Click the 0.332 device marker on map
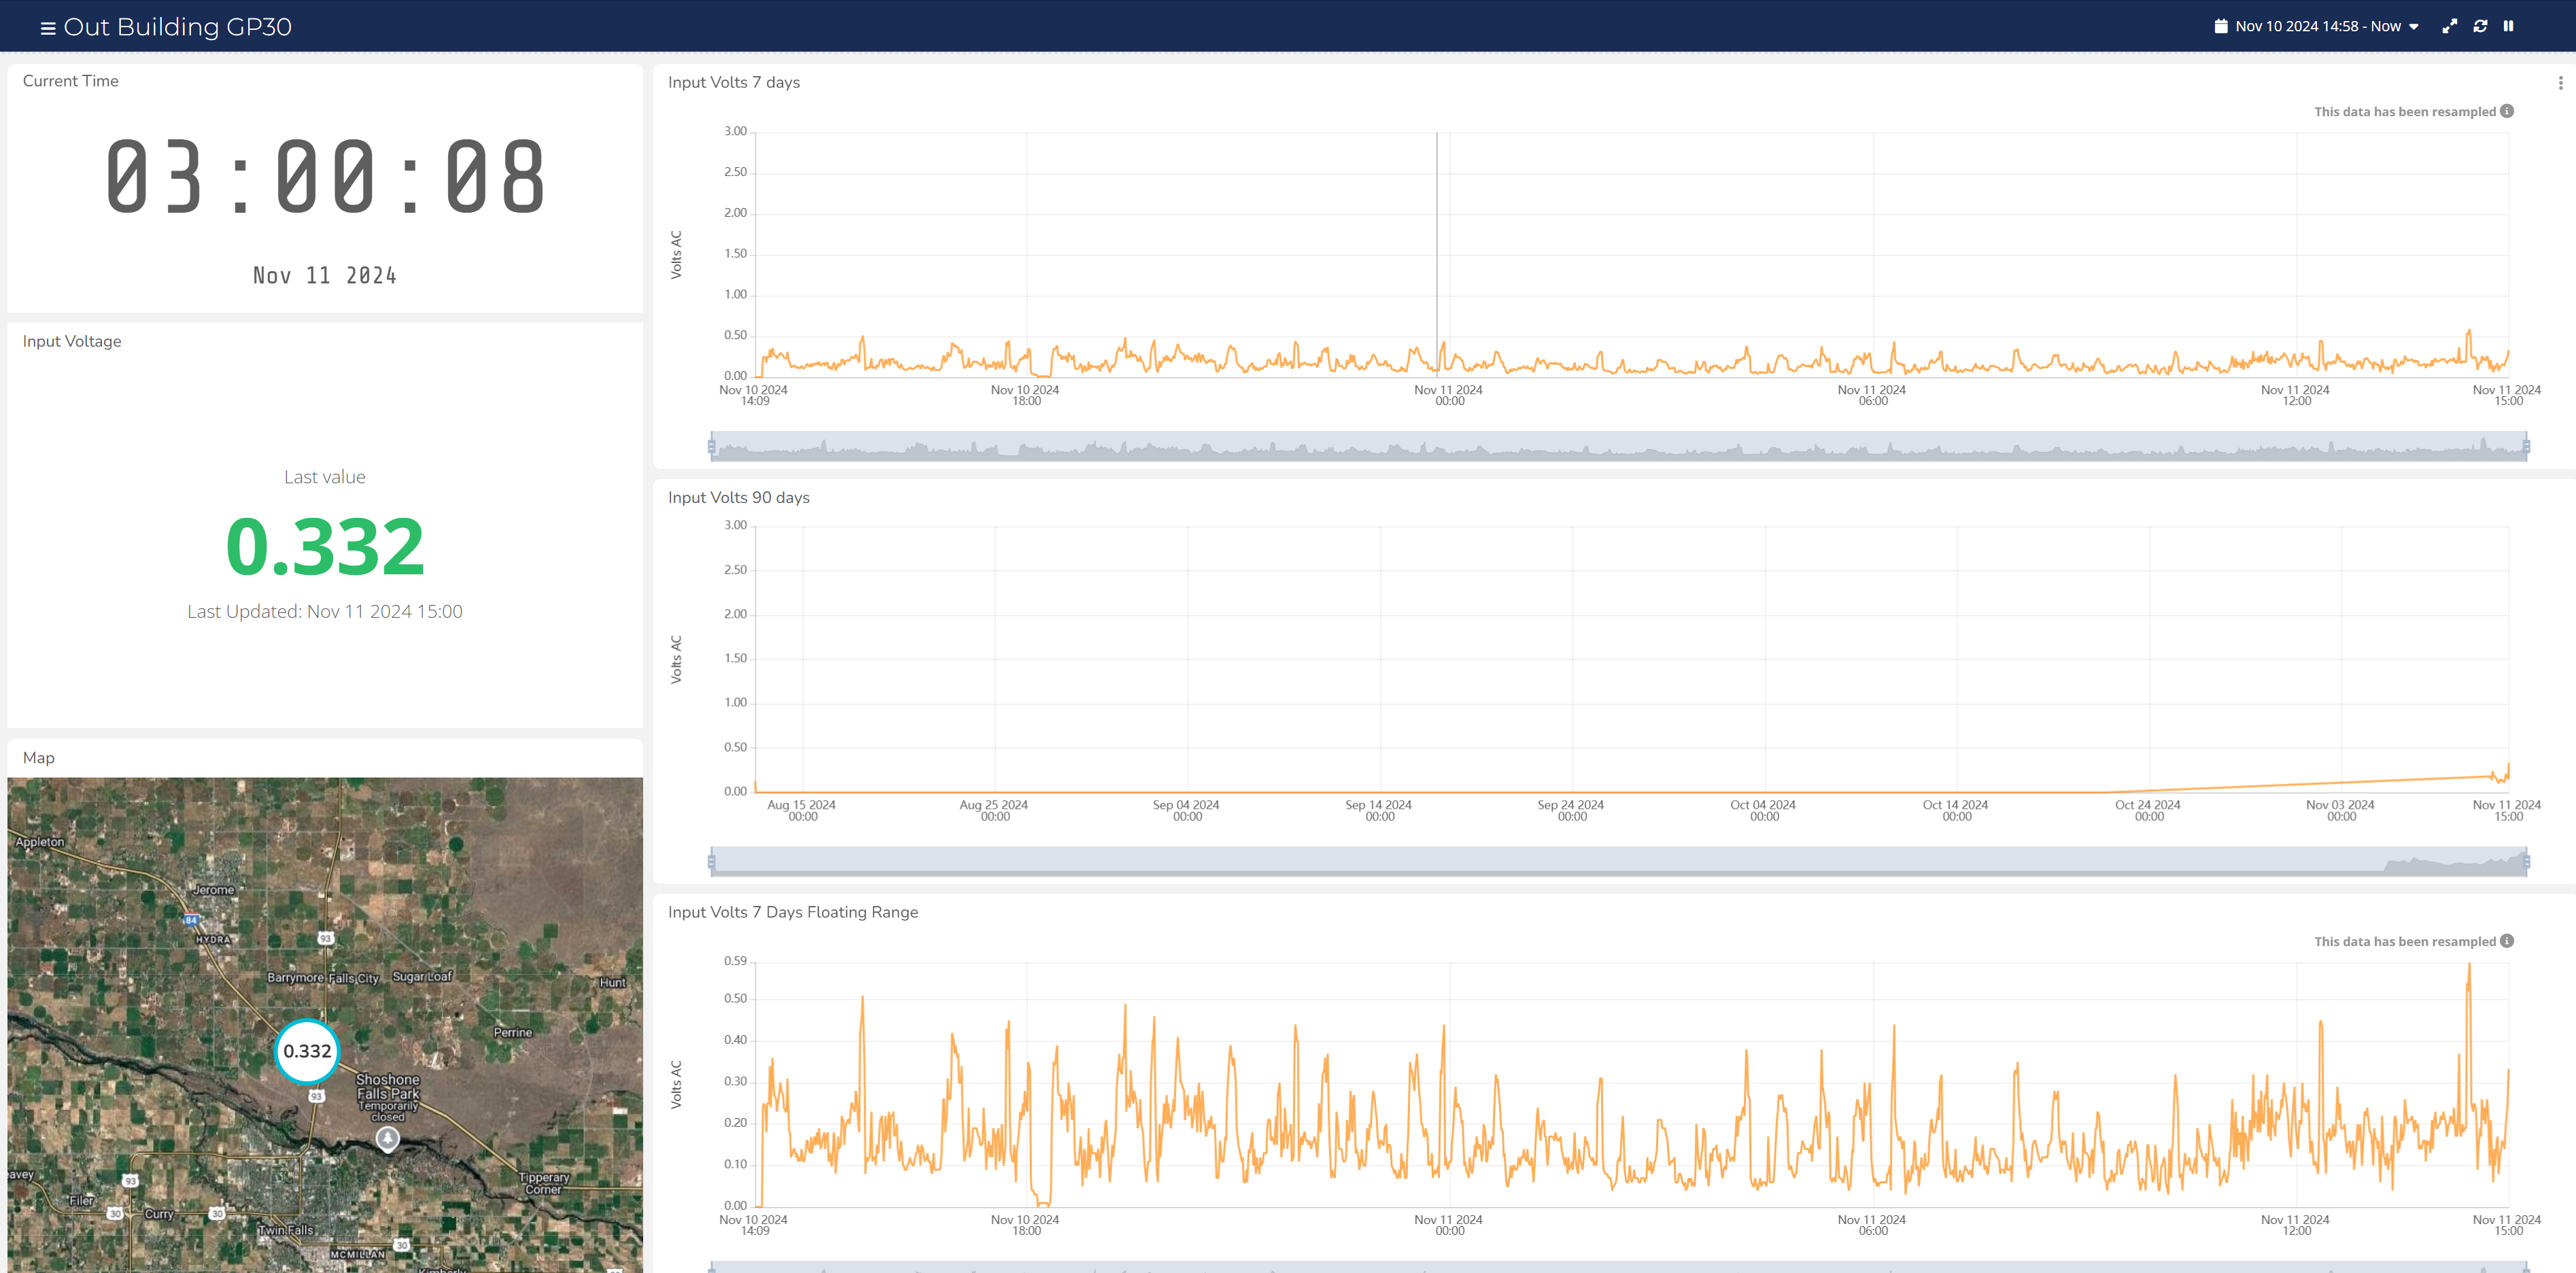Viewport: 2576px width, 1273px height. coord(307,1051)
